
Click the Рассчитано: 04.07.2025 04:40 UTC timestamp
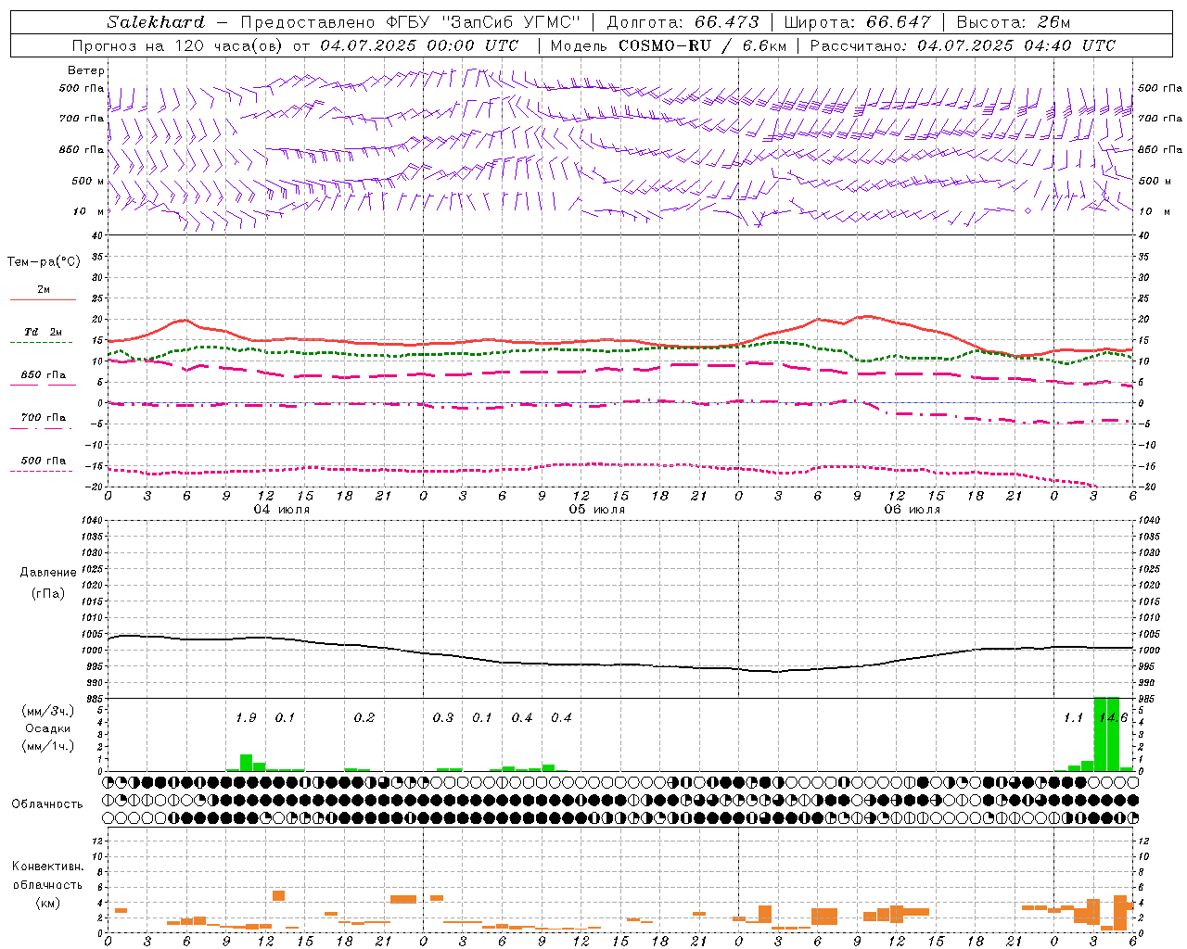tap(963, 45)
